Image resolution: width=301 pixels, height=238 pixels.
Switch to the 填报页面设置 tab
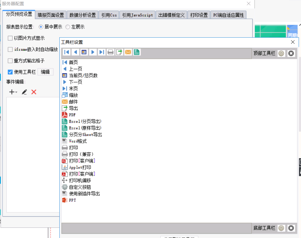click(51, 15)
